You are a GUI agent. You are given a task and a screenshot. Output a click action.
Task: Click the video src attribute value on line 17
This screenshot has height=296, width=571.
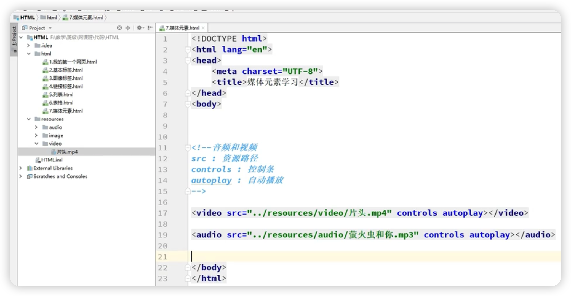click(319, 213)
